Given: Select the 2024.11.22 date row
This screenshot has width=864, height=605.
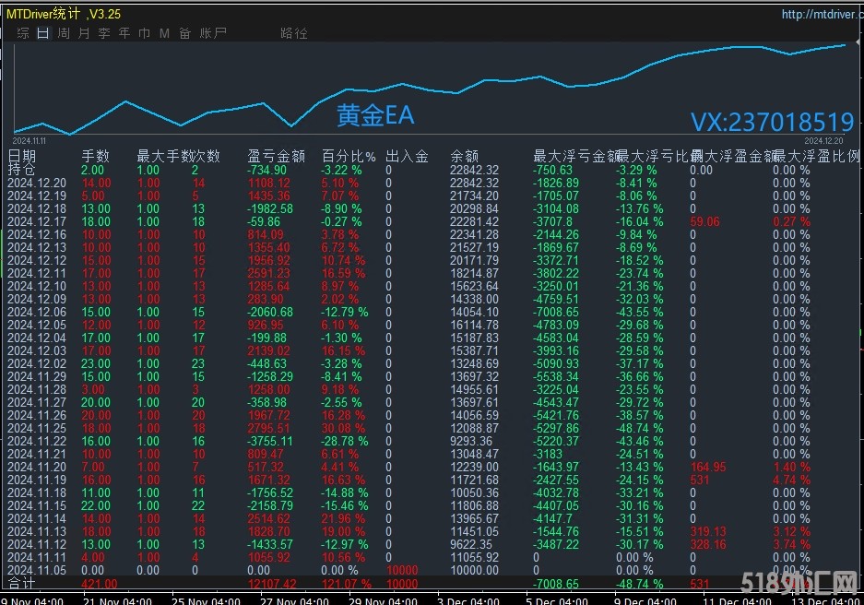Looking at the screenshot, I should (37, 442).
